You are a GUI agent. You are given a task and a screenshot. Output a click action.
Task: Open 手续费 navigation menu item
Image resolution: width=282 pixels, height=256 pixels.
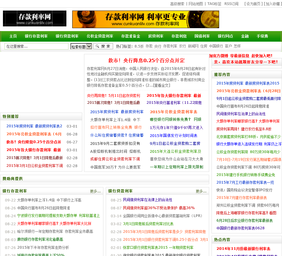[x=262, y=36]
